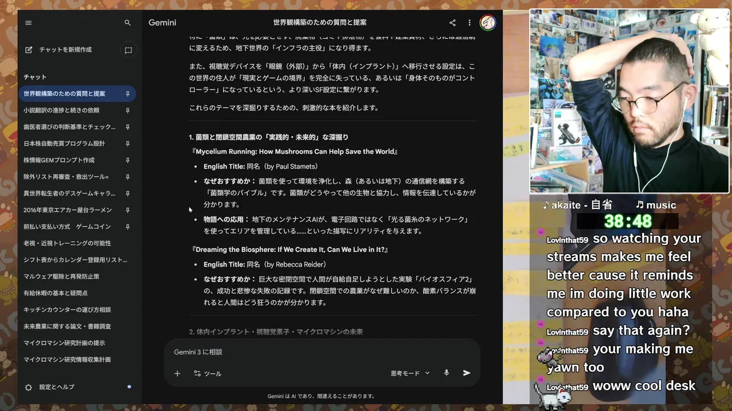Click the 38:48 stream timer
The height and width of the screenshot is (411, 732).
[628, 221]
